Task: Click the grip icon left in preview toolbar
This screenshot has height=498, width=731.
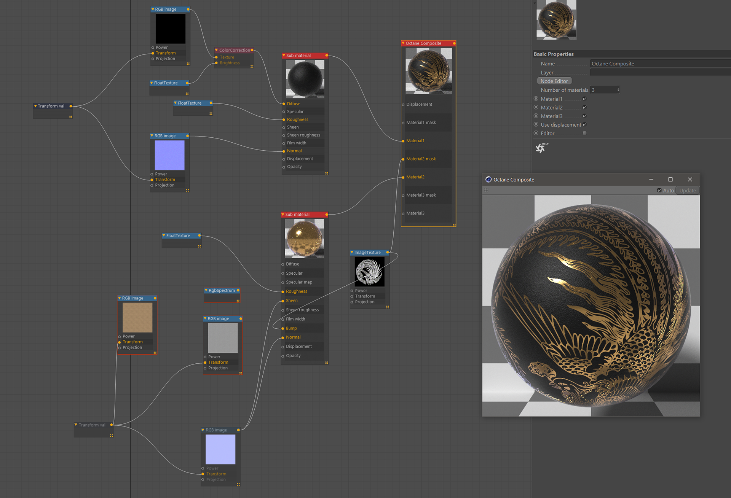Action: [x=486, y=190]
